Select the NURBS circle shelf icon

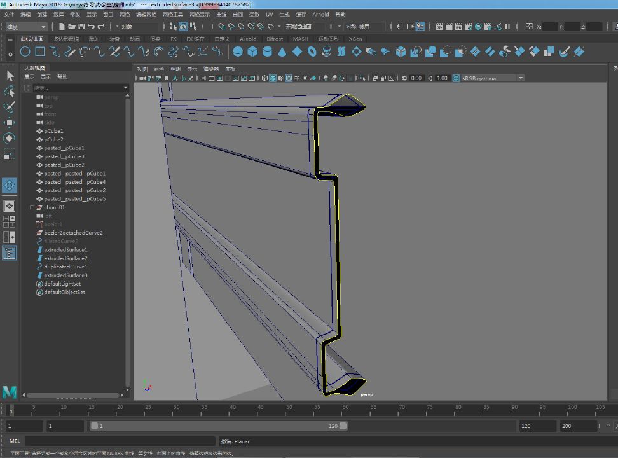coord(25,52)
